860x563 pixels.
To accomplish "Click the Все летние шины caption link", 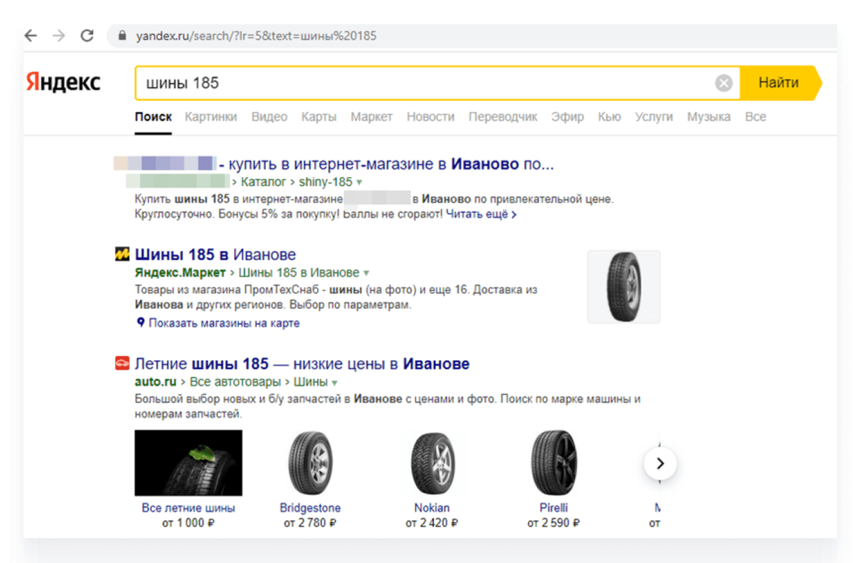I will tap(189, 508).
